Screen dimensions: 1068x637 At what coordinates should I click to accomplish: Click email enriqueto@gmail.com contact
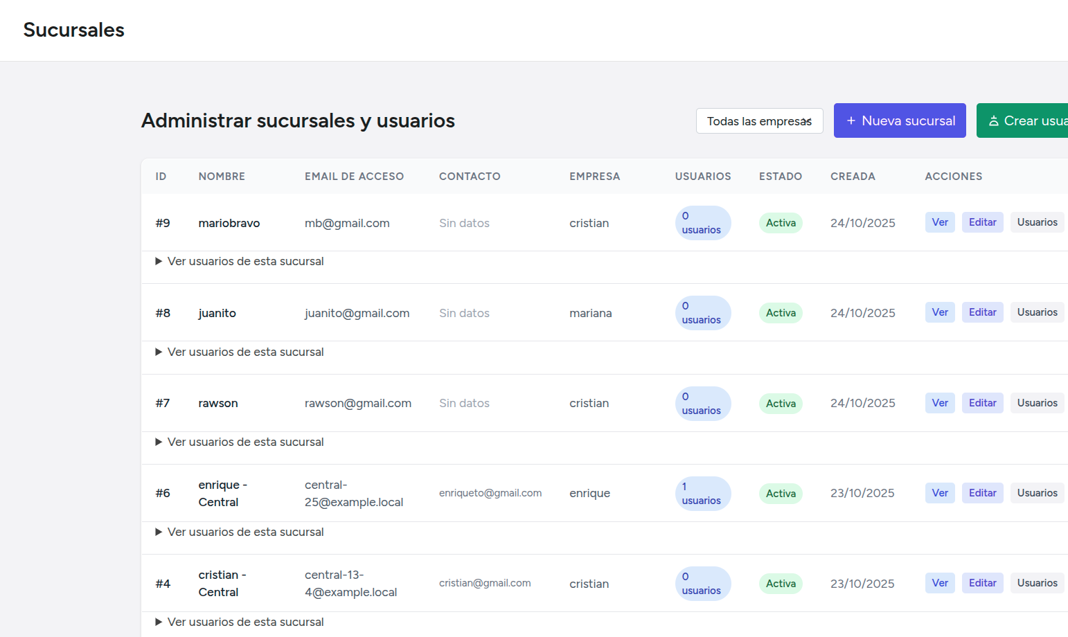click(490, 493)
